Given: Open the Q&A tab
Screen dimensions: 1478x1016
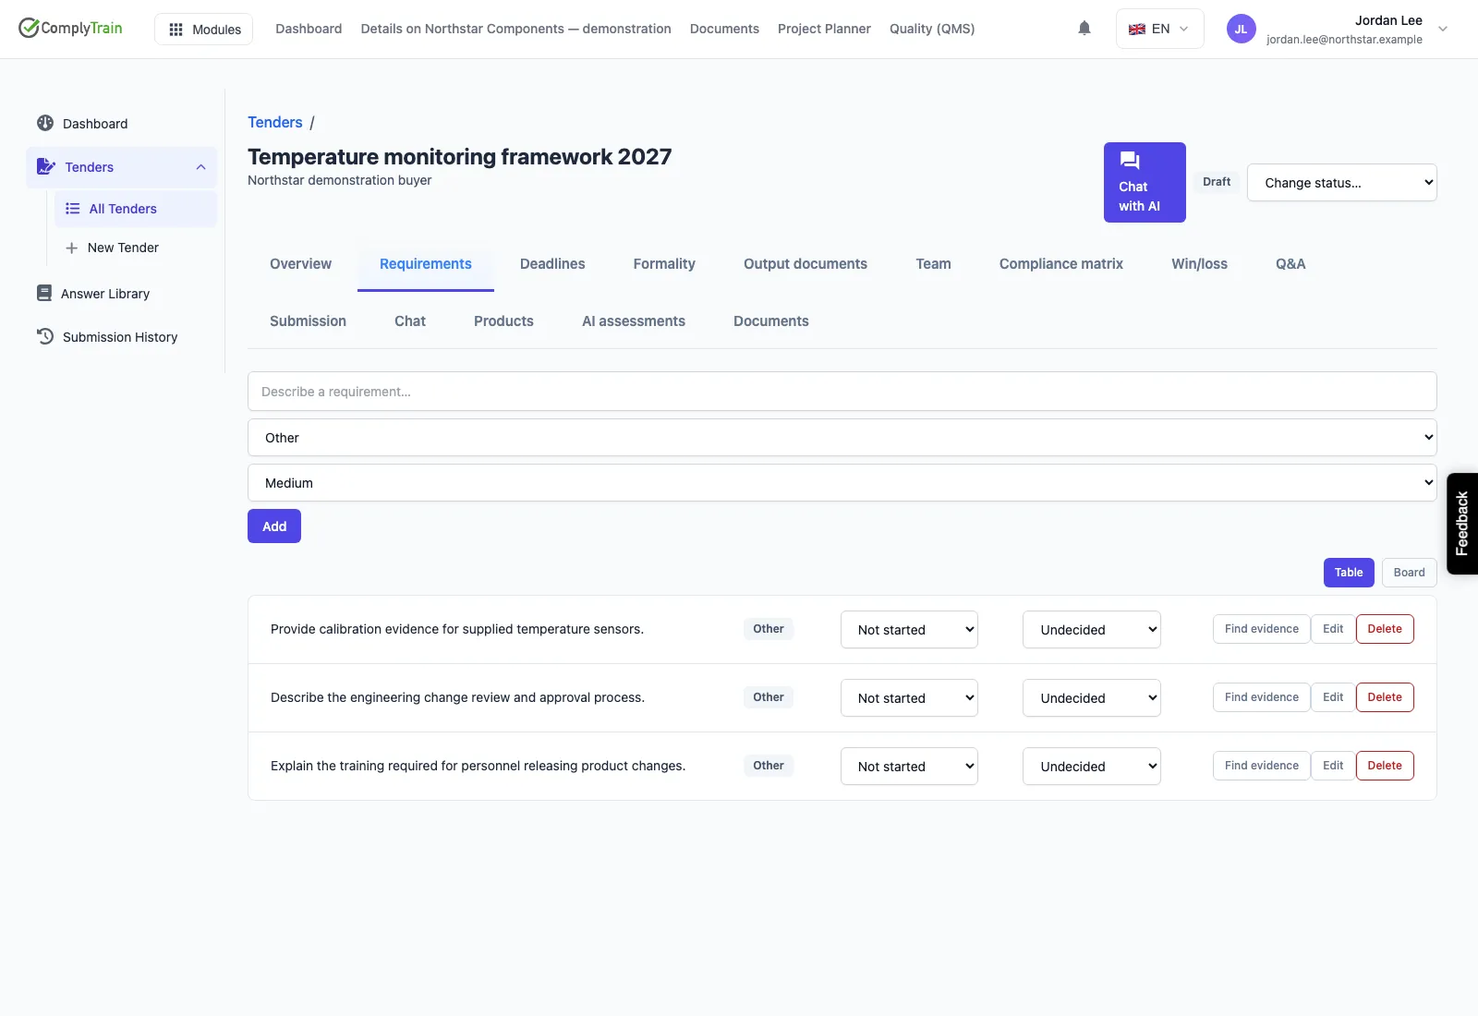Looking at the screenshot, I should coord(1290,263).
